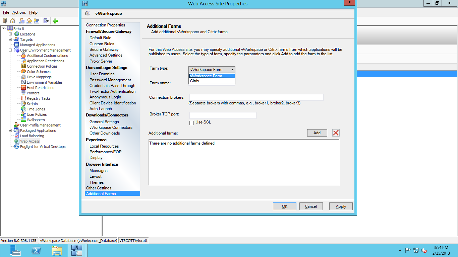This screenshot has width=458, height=257.
Task: Show hidden system tray icons
Action: pyautogui.click(x=400, y=250)
